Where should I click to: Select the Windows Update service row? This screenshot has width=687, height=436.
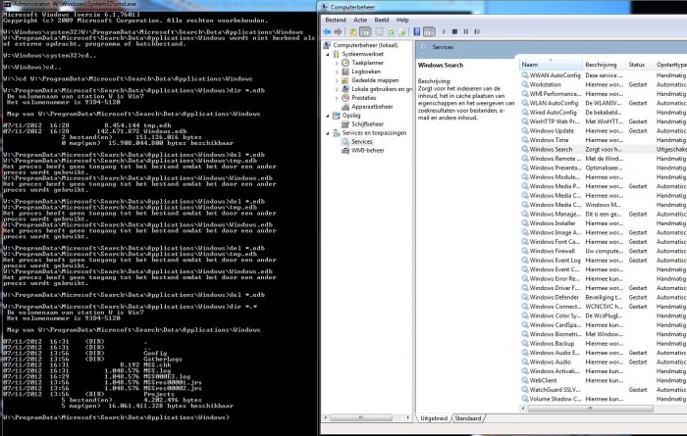551,130
